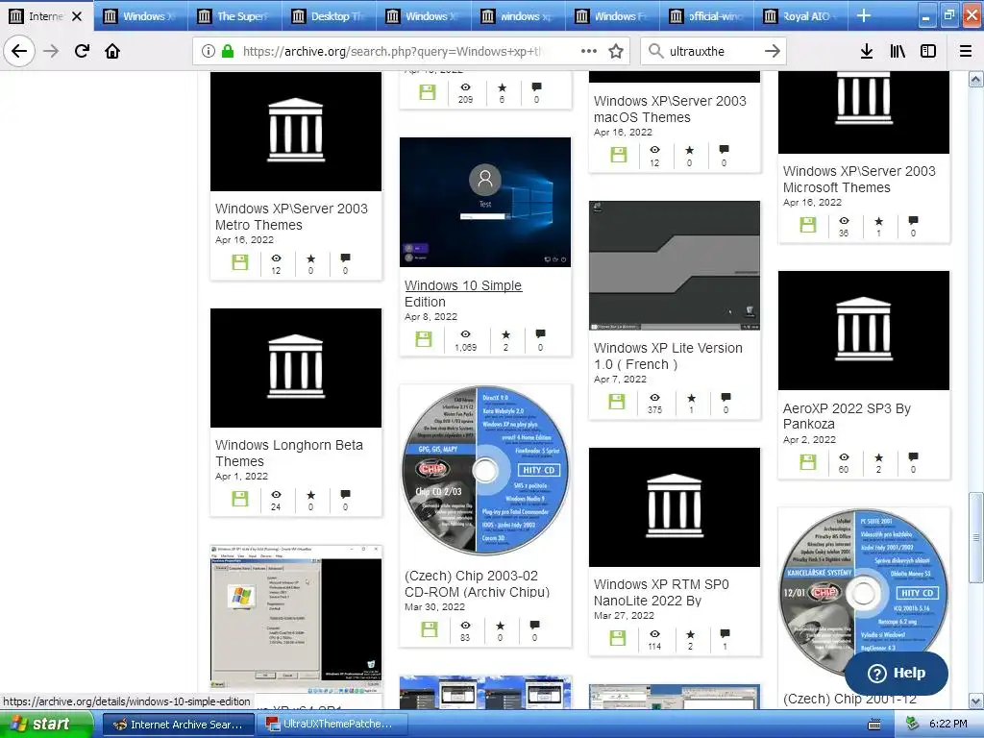Switch to the 'The SuperF' tab
The image size is (984, 738).
(235, 16)
